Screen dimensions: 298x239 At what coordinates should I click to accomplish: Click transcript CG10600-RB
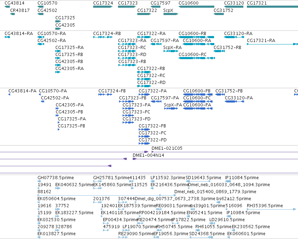tap(193, 34)
